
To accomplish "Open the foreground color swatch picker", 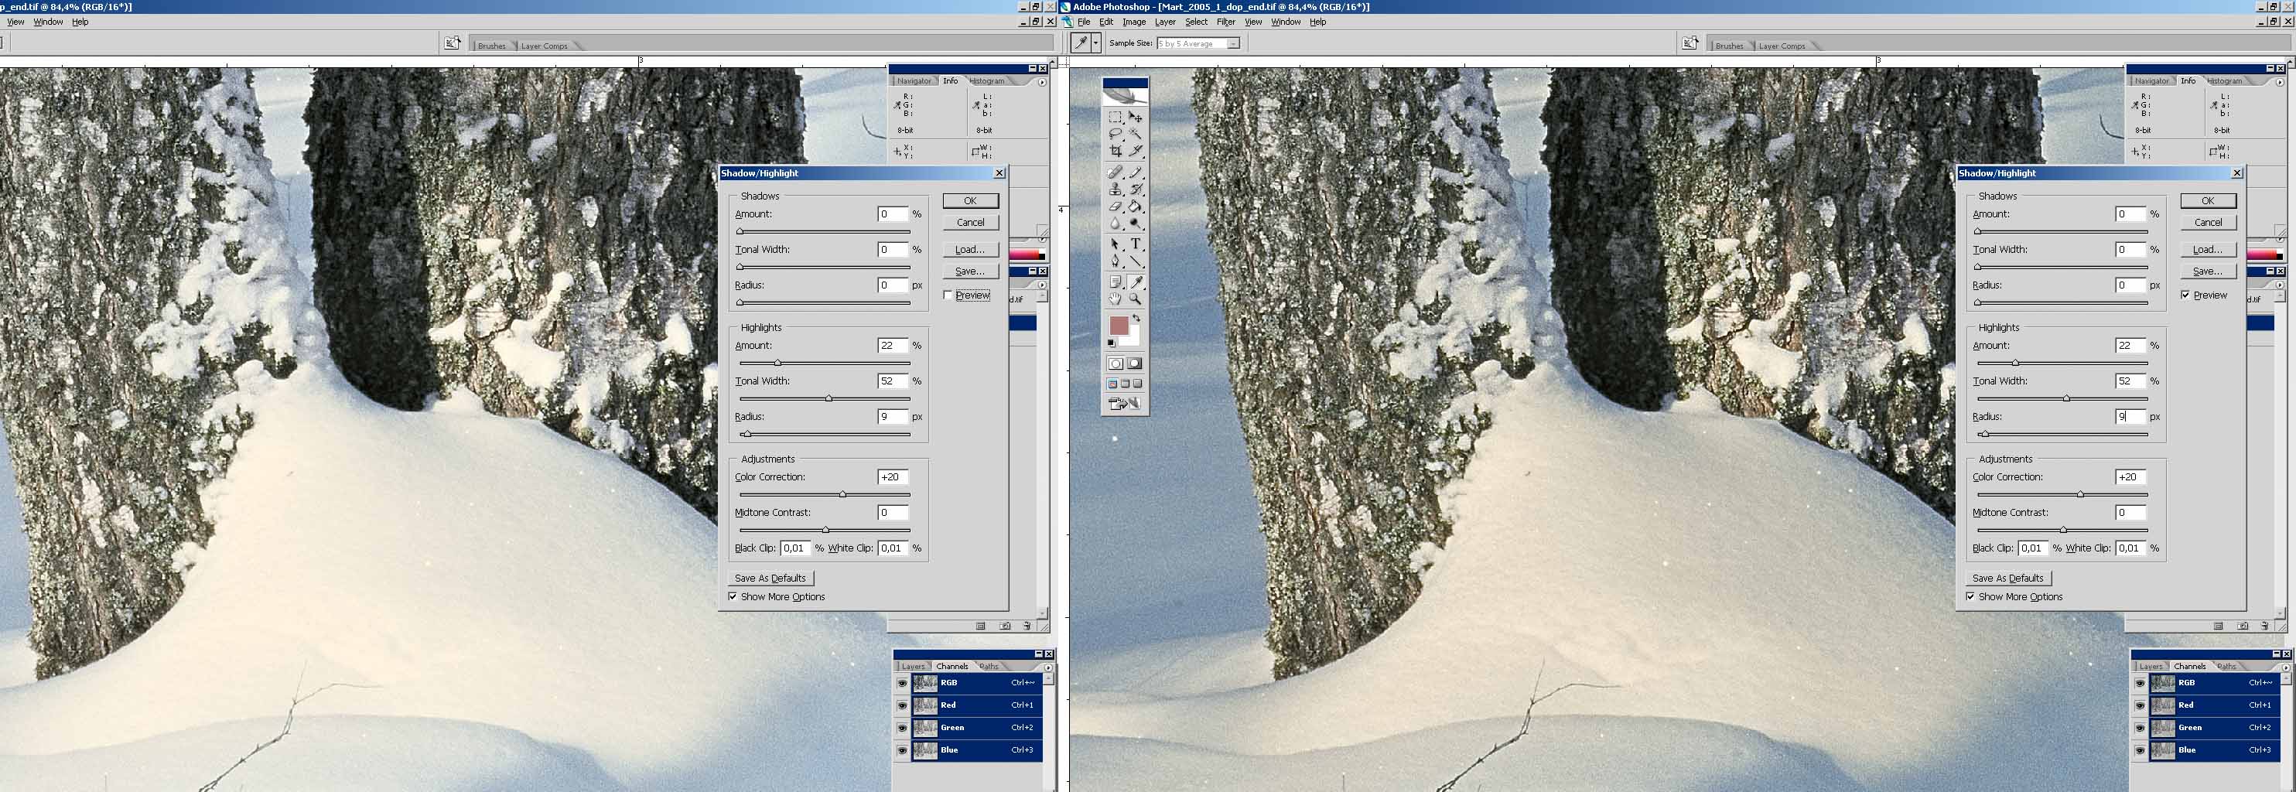I will (x=1119, y=325).
